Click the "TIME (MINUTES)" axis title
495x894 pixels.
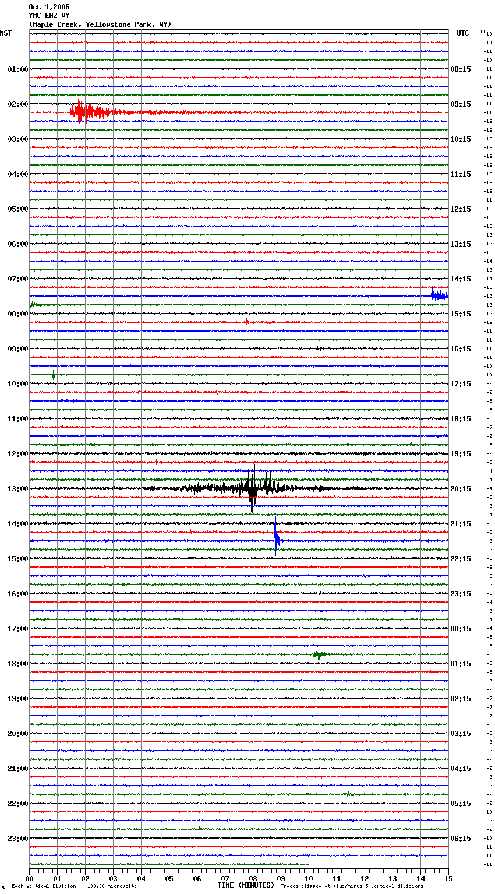(246, 885)
